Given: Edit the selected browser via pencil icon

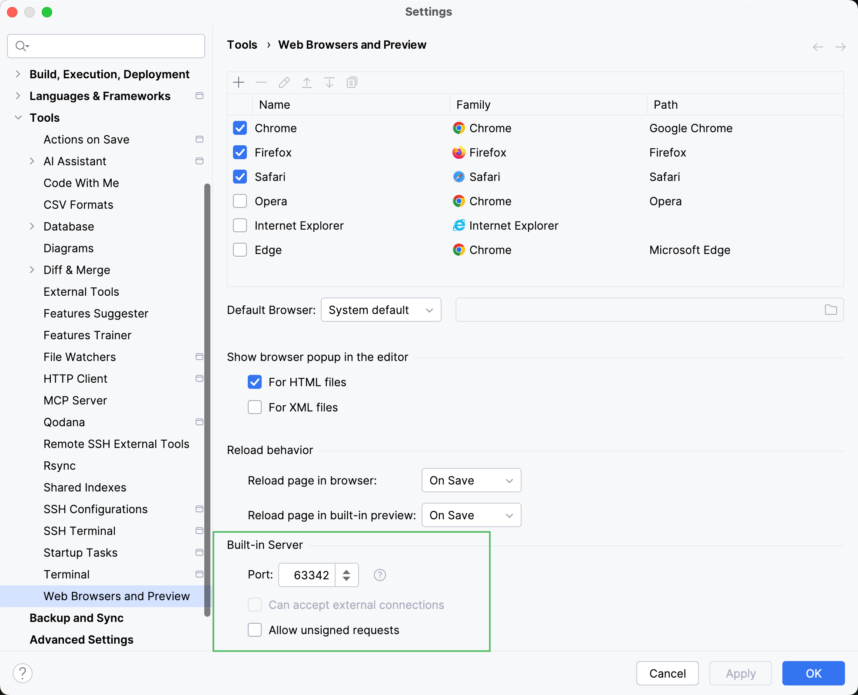Looking at the screenshot, I should (x=284, y=82).
